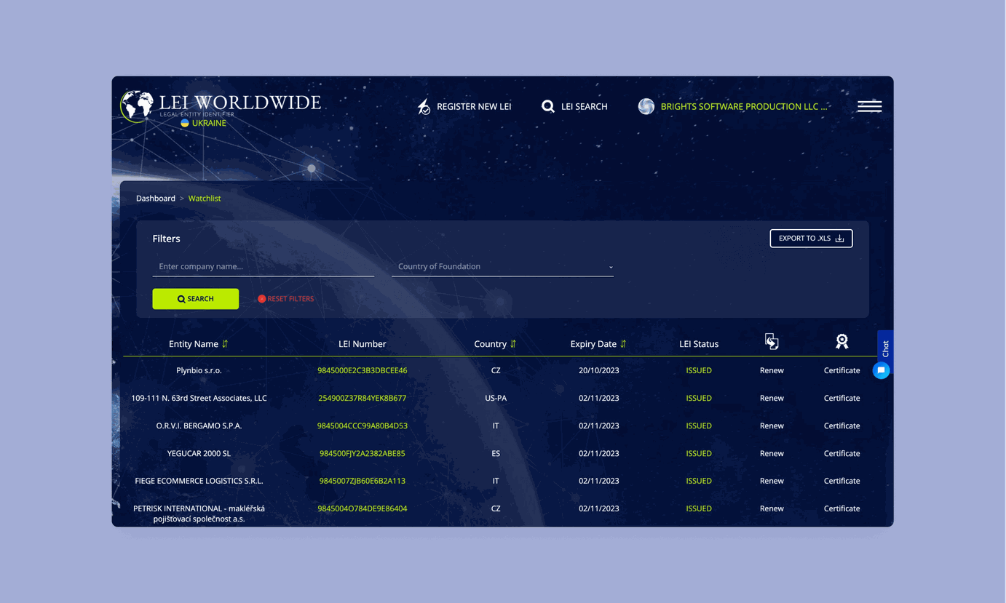Click the magnifier icon next to LEI Search
This screenshot has height=603, width=1006.
click(548, 106)
